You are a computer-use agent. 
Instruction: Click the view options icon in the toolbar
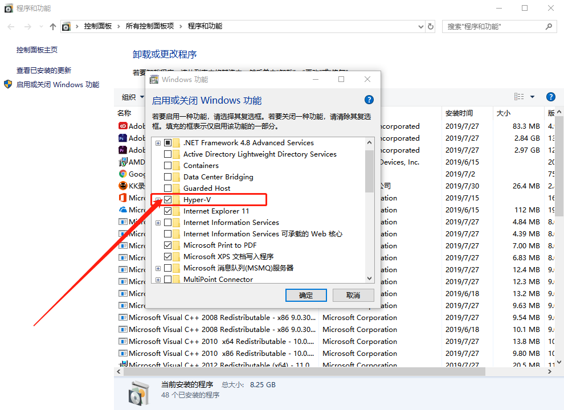coord(519,97)
